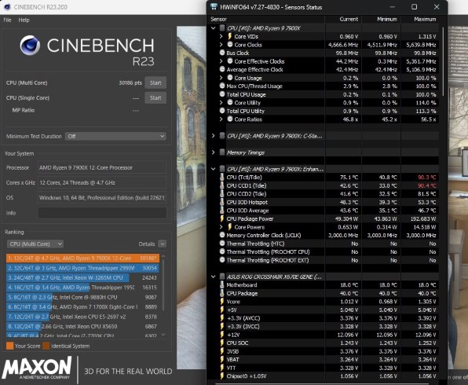Click the lightning icon for CPU Package Power

222,218
